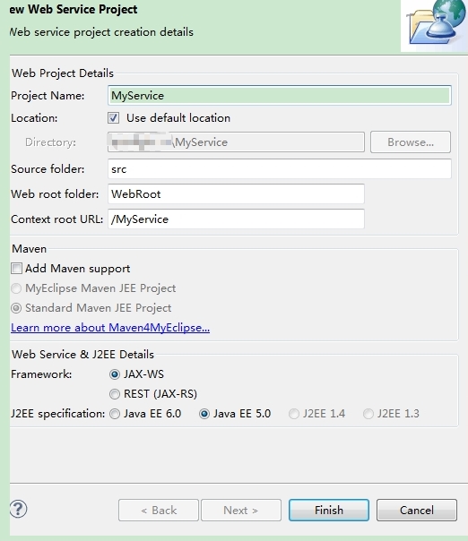Image resolution: width=468 pixels, height=541 pixels.
Task: Choose REST (JAX-RS) framework radio button
Action: [x=115, y=394]
